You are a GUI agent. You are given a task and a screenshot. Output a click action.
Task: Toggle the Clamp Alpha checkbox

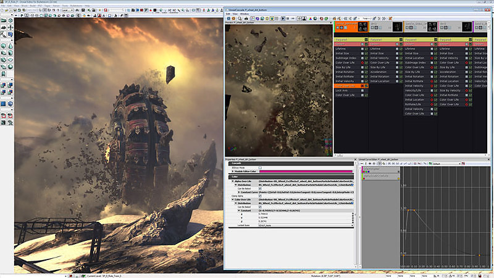pyautogui.click(x=260, y=195)
